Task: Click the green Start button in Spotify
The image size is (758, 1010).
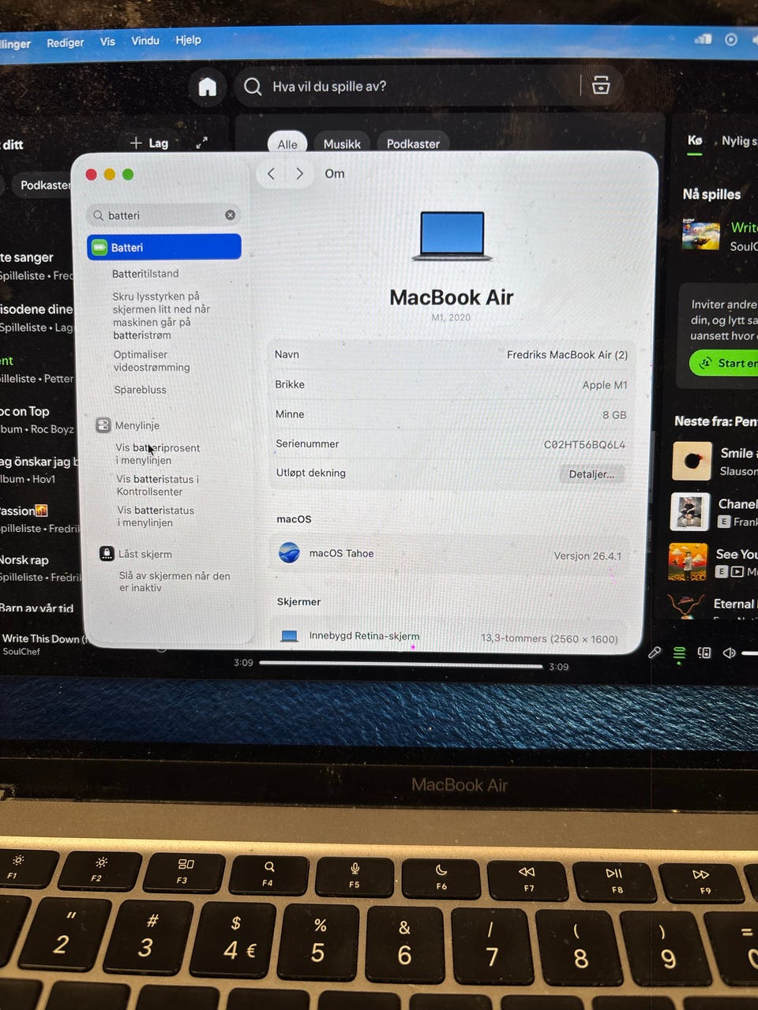Action: tap(723, 363)
